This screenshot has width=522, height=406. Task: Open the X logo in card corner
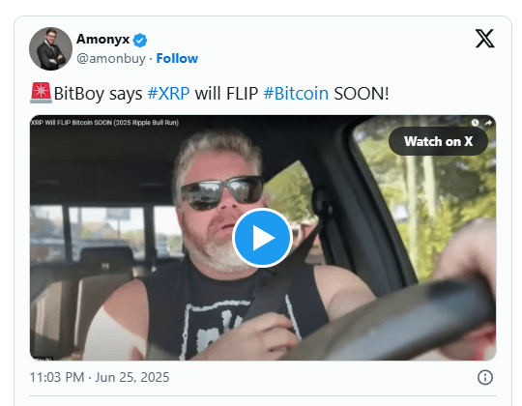coord(484,39)
